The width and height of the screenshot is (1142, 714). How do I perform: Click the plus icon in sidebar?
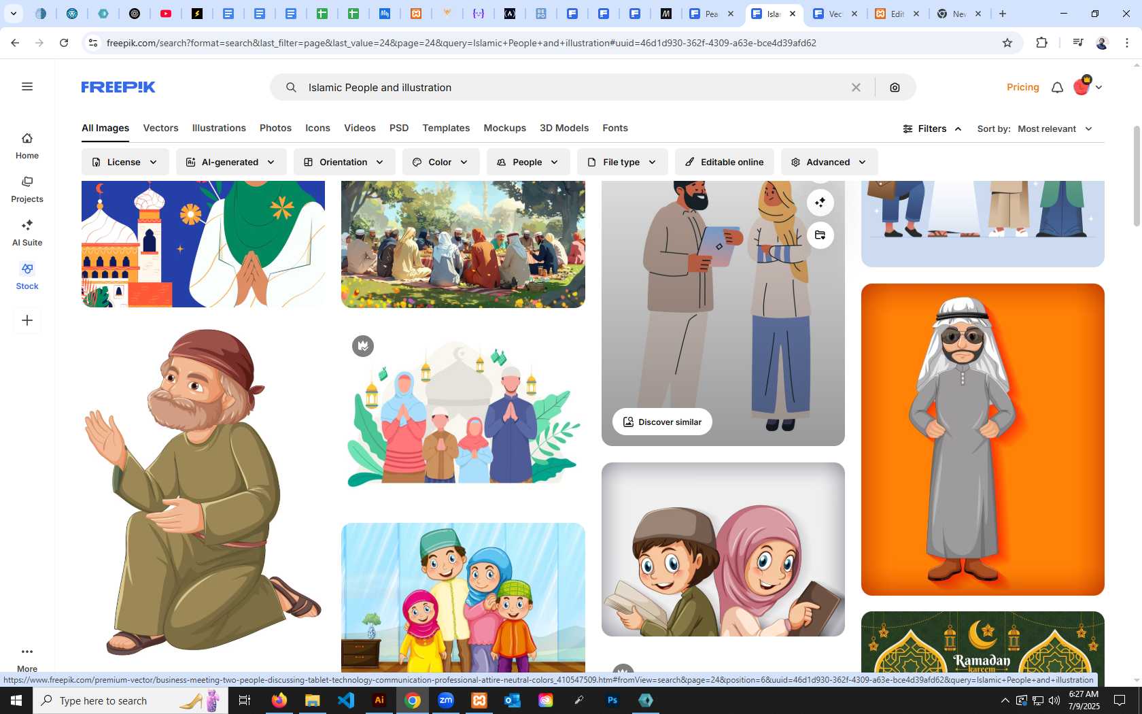coord(27,320)
